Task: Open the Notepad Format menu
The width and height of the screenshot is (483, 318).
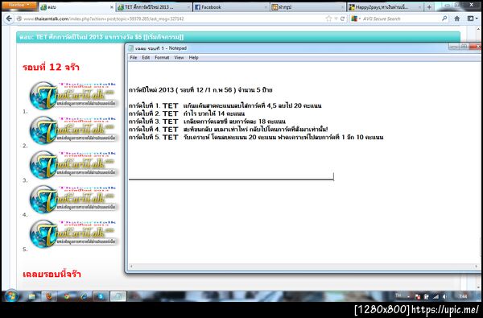Action: click(x=162, y=58)
